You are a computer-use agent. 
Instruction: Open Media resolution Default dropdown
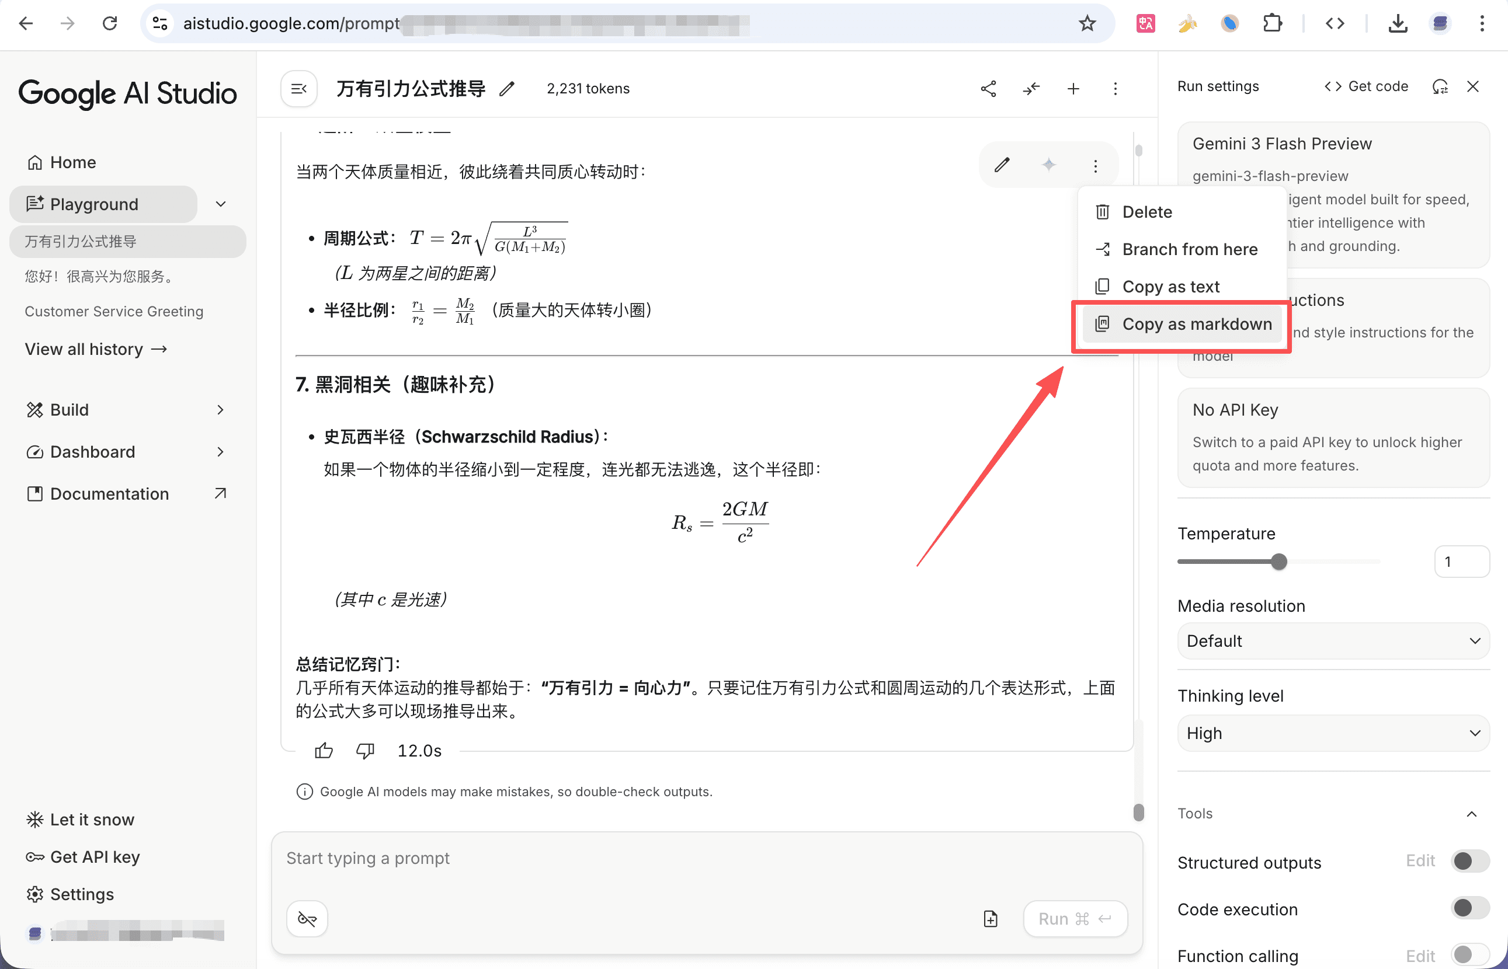pos(1333,640)
